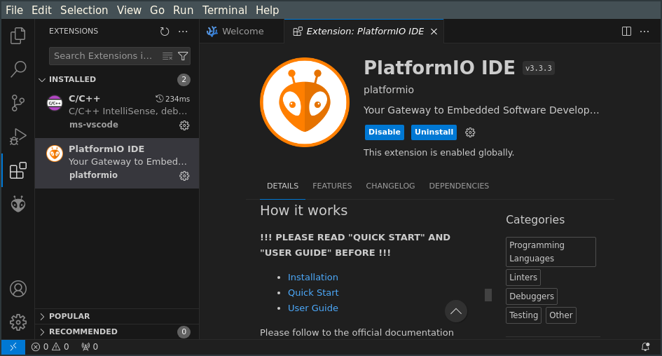Open notifications bell in status bar
The image size is (662, 356).
(x=645, y=347)
